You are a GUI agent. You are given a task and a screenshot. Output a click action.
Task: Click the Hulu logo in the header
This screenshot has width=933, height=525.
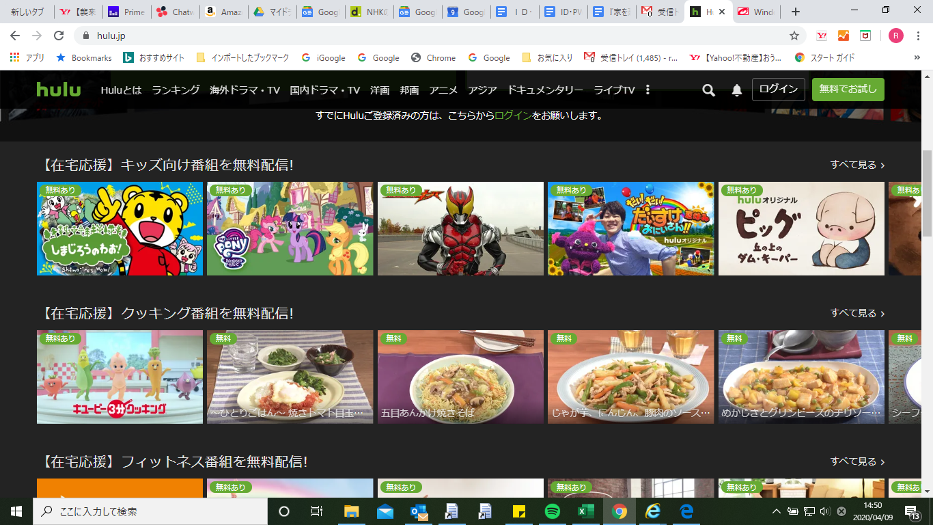coord(59,90)
